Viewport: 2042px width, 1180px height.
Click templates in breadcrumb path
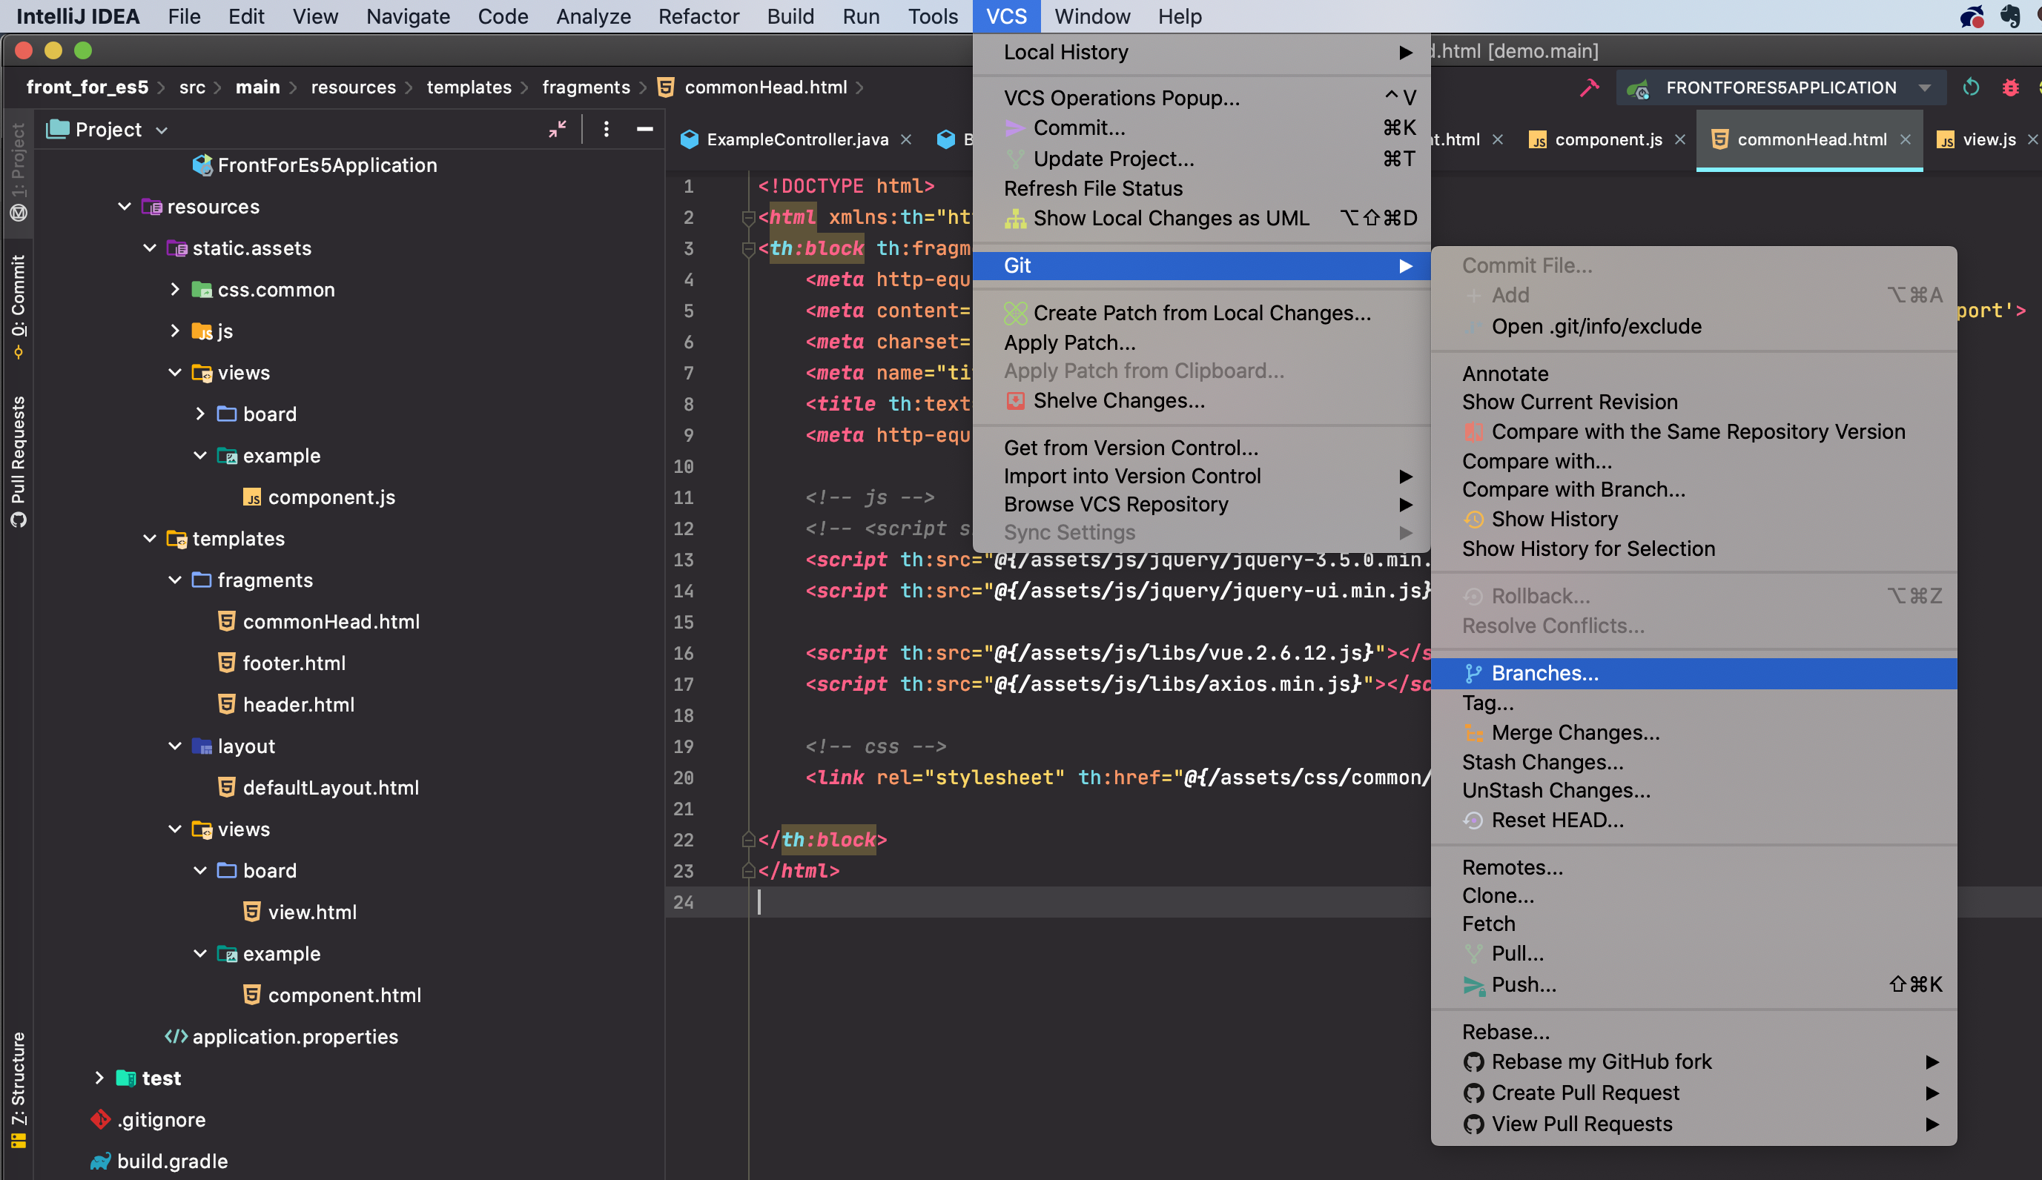click(469, 87)
